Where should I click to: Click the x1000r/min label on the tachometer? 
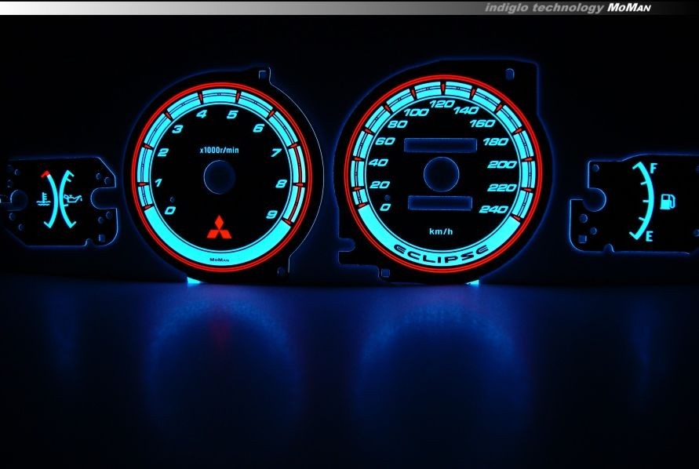[219, 148]
